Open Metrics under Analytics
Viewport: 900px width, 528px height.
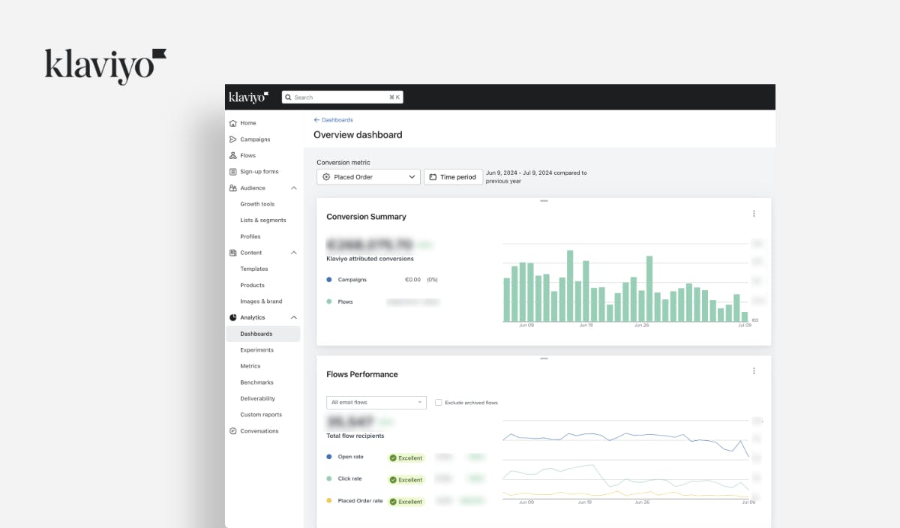(x=250, y=366)
